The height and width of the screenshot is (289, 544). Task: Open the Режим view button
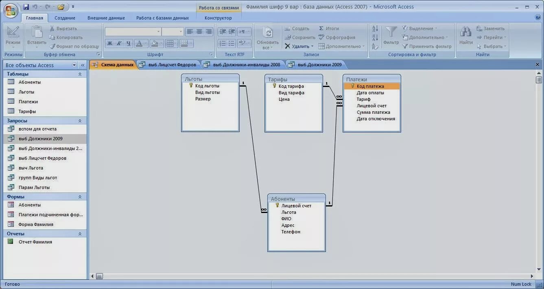coord(13,37)
